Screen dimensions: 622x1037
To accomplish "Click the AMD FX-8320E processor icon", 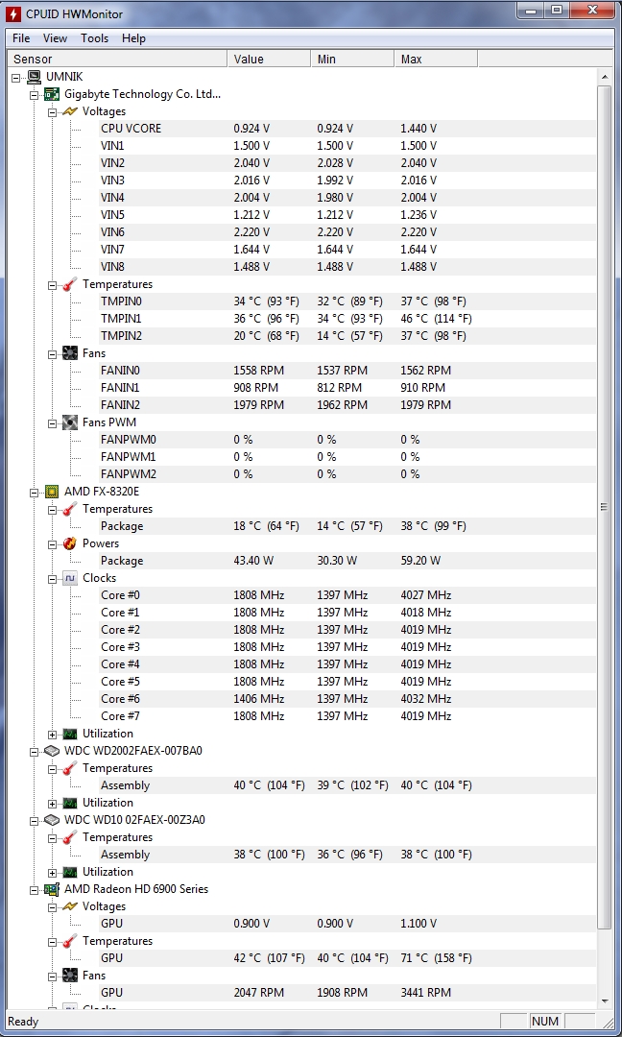I will point(52,492).
